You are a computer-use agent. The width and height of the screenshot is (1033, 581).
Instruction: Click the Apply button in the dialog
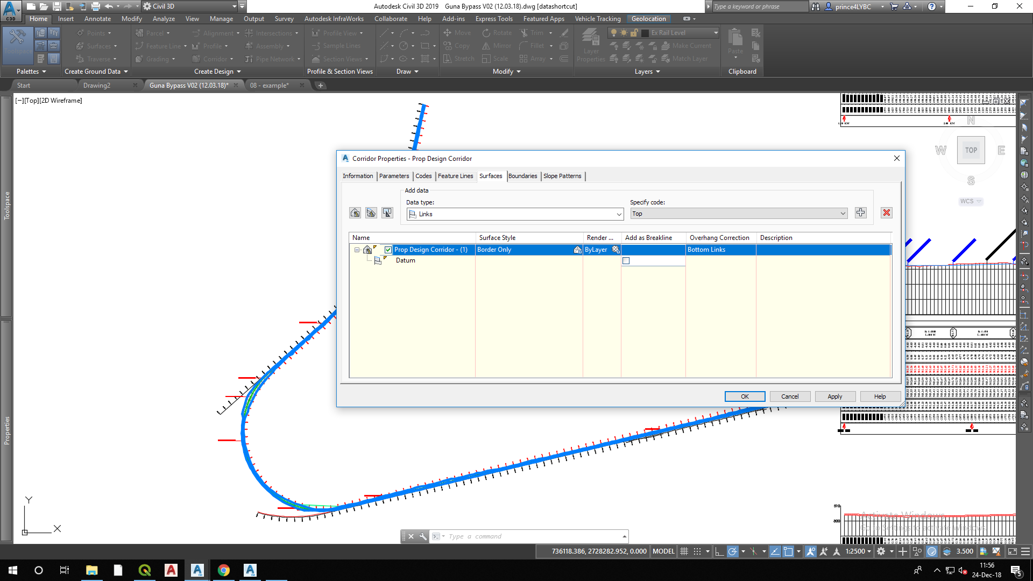pyautogui.click(x=834, y=396)
